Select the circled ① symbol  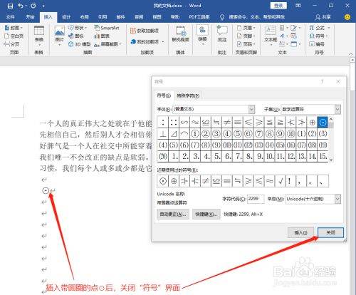tap(195, 134)
